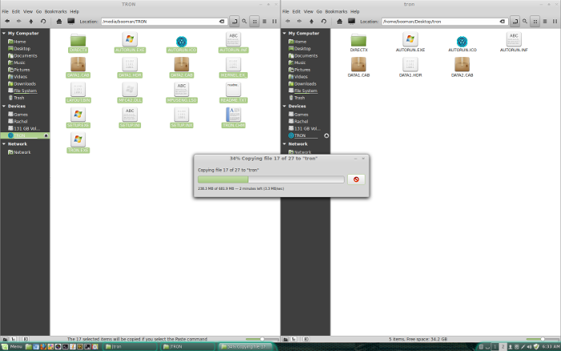Collapse My Computer section in left sidebar
The width and height of the screenshot is (561, 351).
tap(4, 34)
